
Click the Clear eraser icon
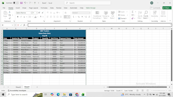pos(133,18)
